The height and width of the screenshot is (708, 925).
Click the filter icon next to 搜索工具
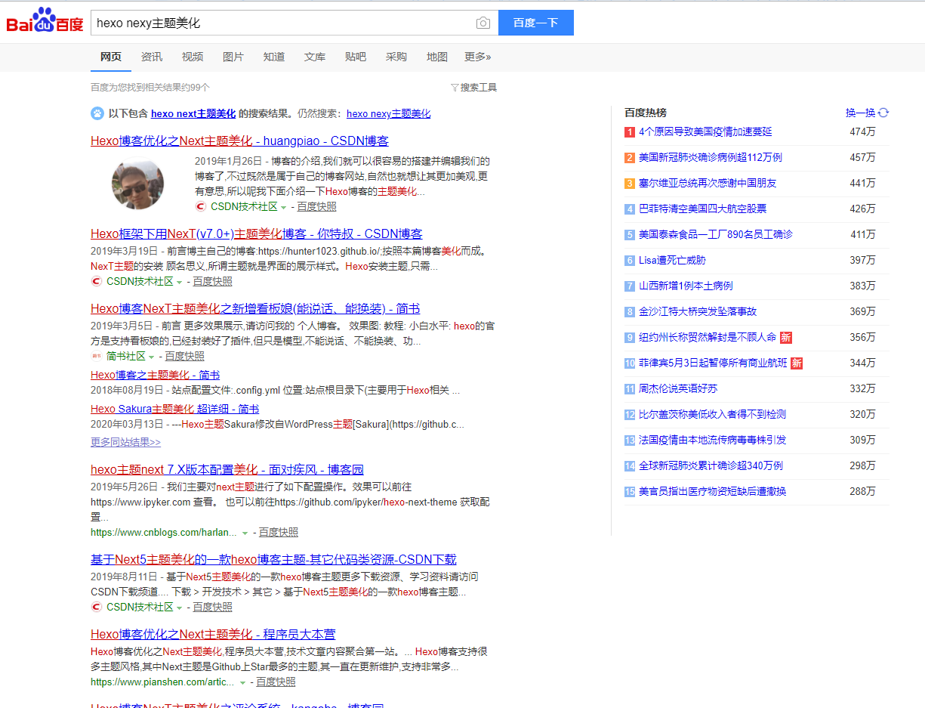coord(455,88)
